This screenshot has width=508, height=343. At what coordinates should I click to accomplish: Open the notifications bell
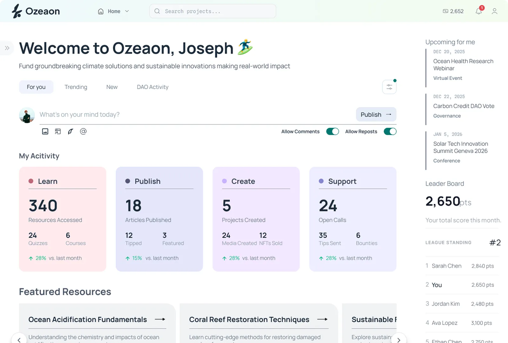[479, 11]
